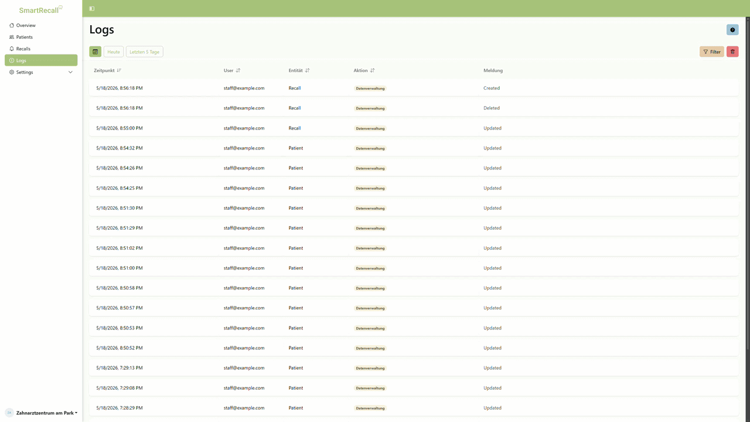Open the Patients page
The image size is (750, 422).
[x=41, y=37]
